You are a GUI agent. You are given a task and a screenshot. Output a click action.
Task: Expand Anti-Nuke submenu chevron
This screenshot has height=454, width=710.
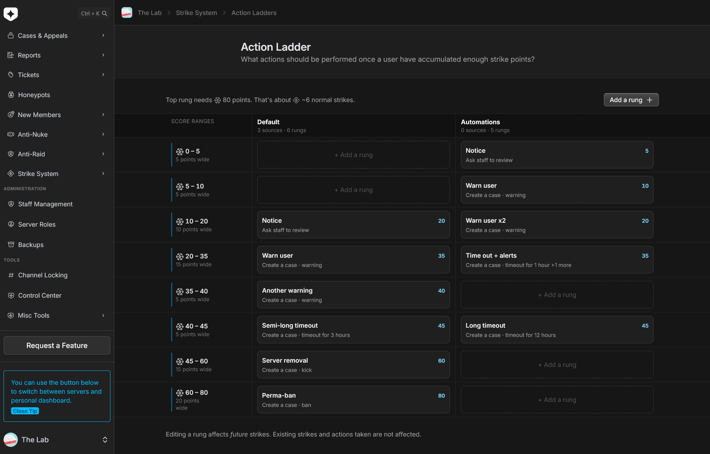(103, 134)
